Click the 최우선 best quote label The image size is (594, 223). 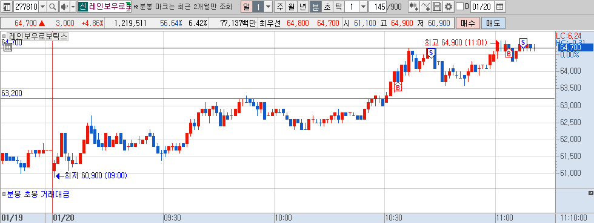[270, 23]
